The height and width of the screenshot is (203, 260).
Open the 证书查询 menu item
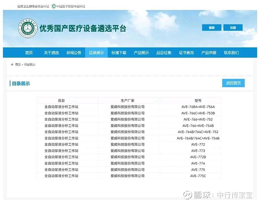pos(187,52)
